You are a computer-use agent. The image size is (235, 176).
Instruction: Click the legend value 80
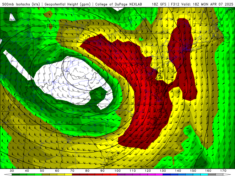click(x=87, y=171)
